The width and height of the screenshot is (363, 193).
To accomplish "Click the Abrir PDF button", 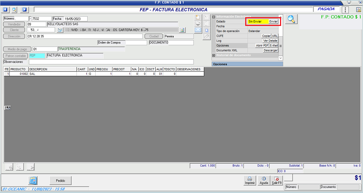I will pos(262,45).
